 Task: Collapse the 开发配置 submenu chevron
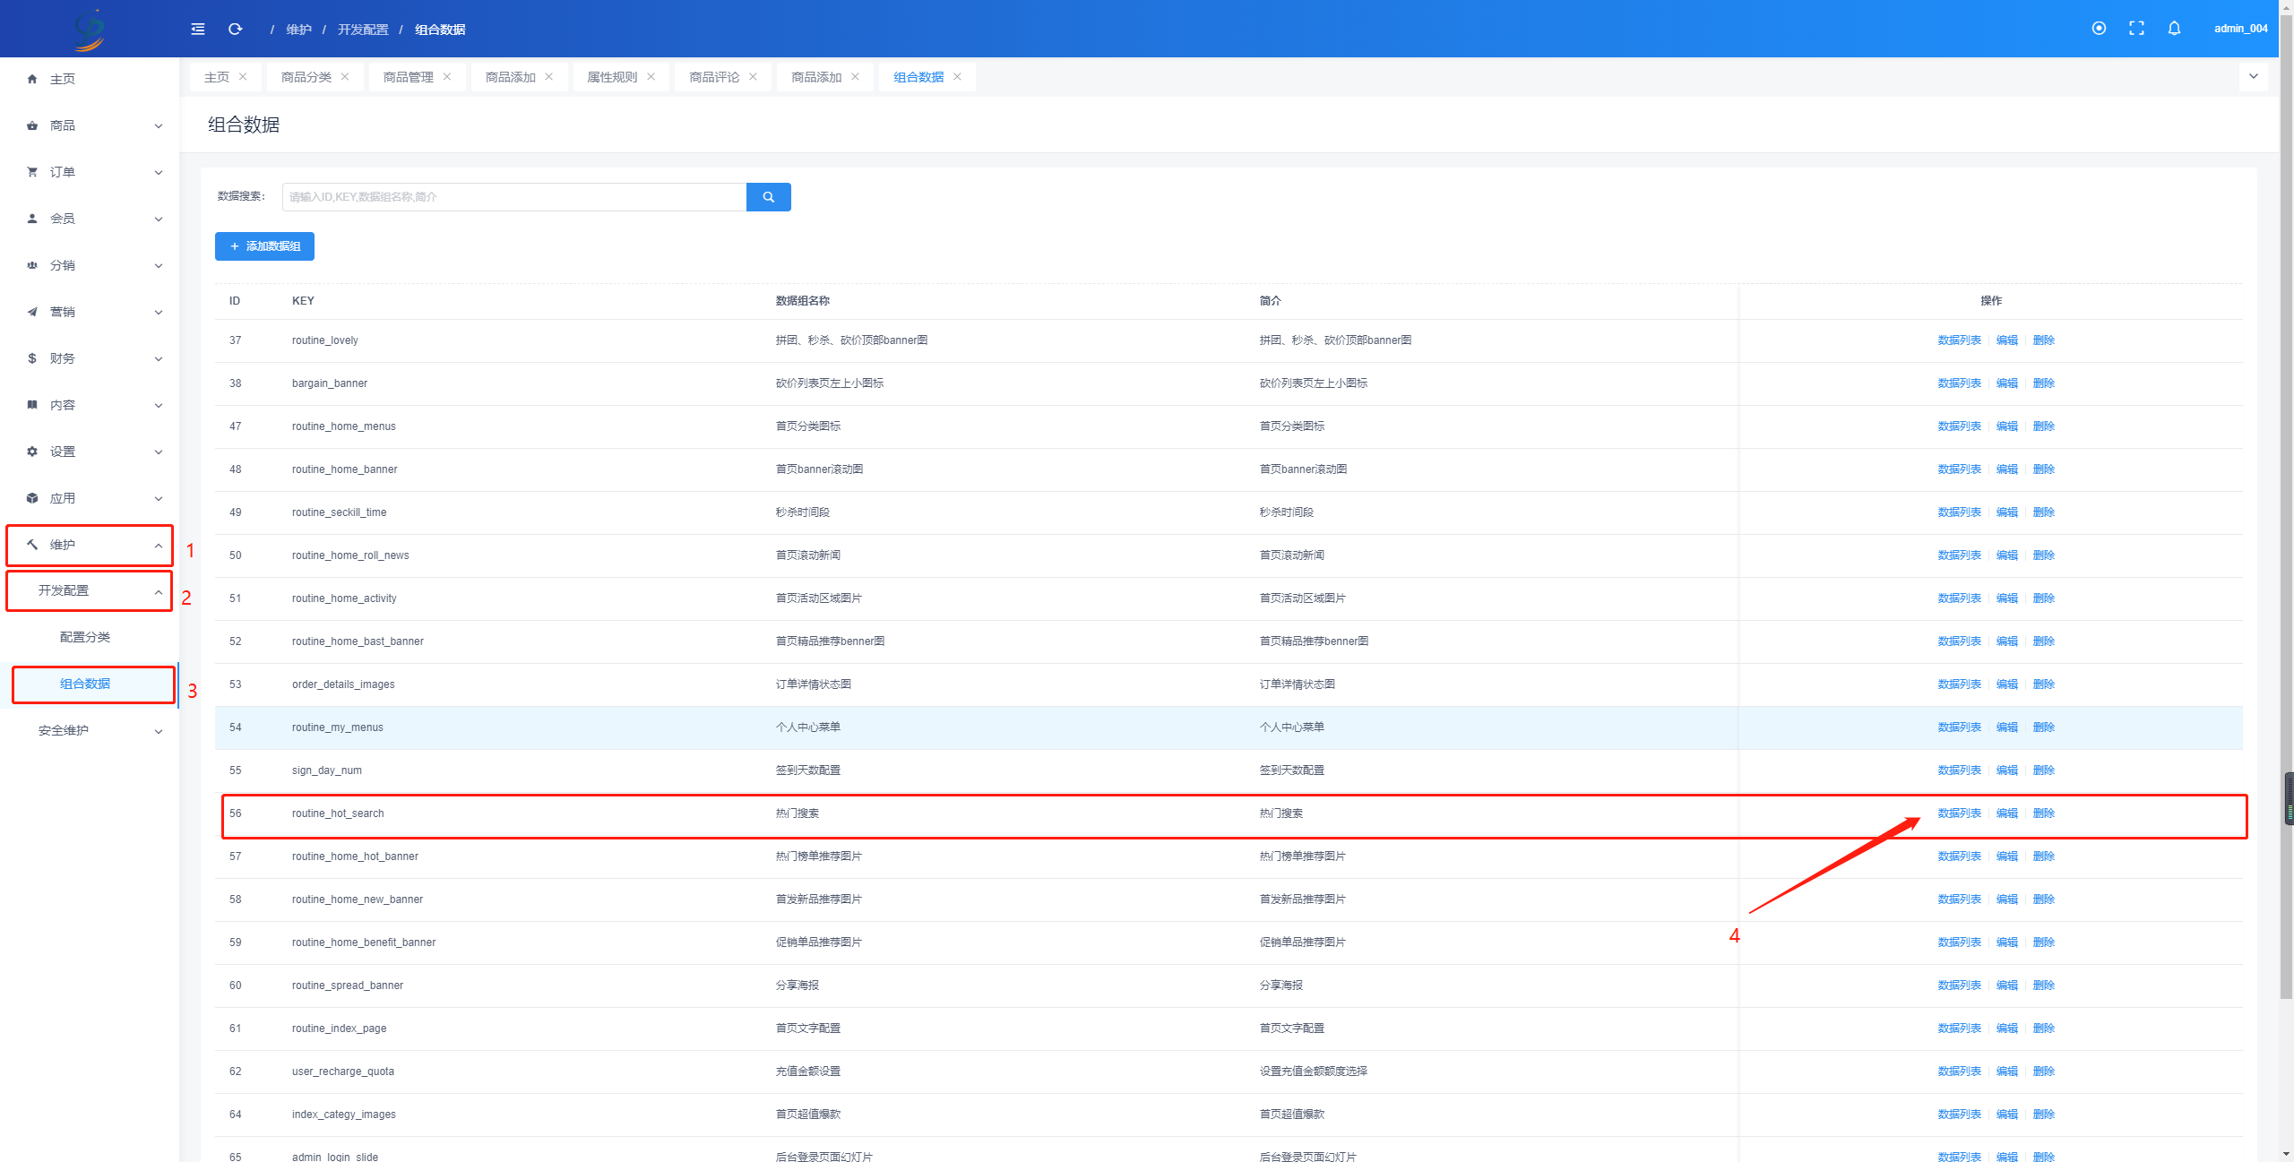(159, 592)
